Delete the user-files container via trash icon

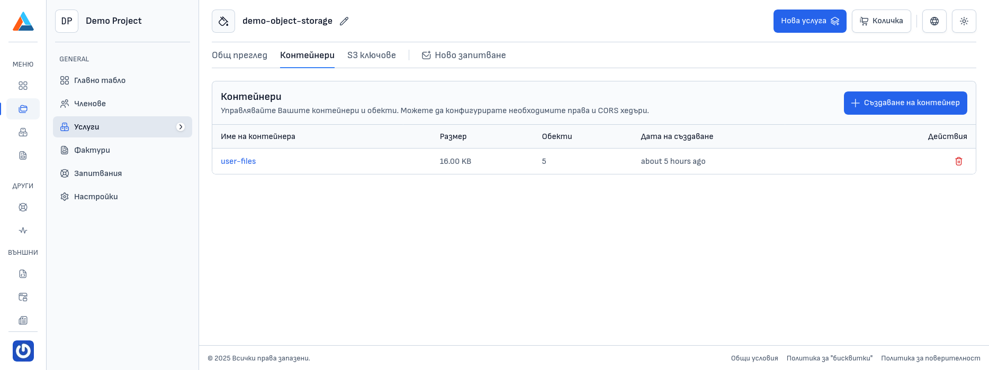tap(958, 161)
